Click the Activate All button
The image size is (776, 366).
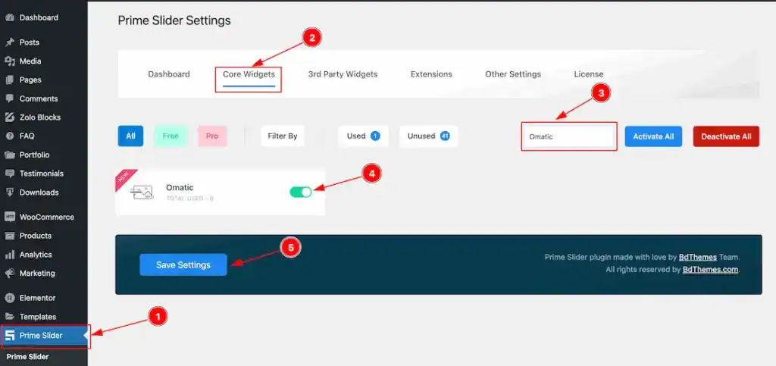pyautogui.click(x=653, y=136)
